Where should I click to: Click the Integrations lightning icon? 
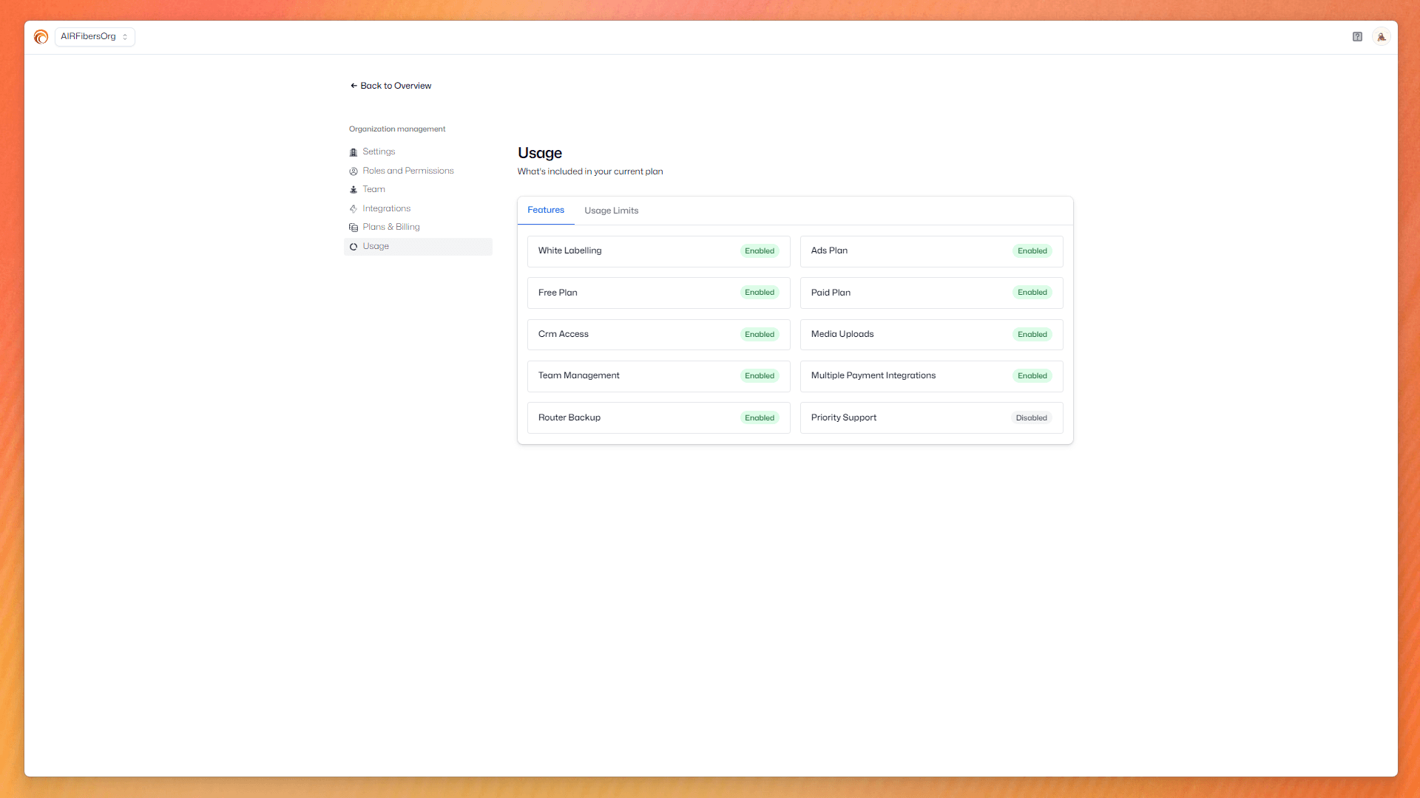(354, 209)
